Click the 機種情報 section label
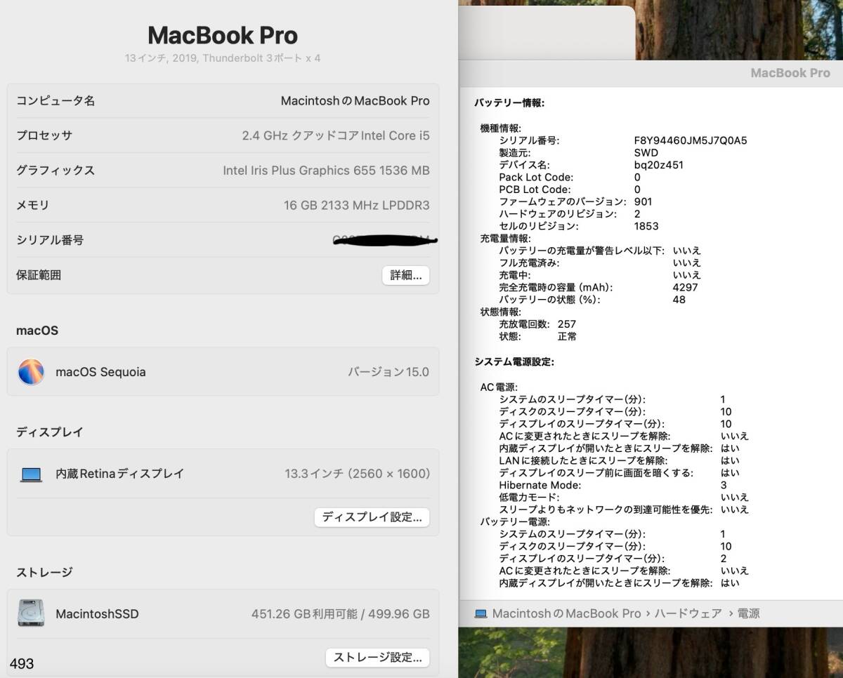 501,128
